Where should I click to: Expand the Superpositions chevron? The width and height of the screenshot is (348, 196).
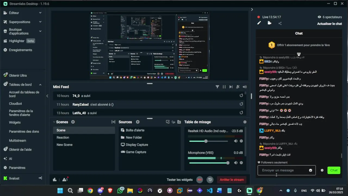40,22
